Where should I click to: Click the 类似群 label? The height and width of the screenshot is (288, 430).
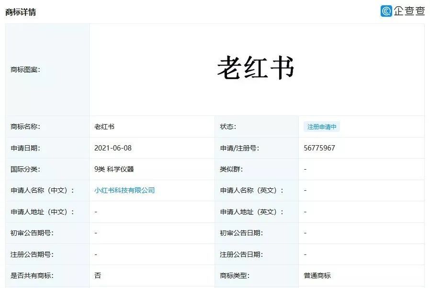[231, 169]
